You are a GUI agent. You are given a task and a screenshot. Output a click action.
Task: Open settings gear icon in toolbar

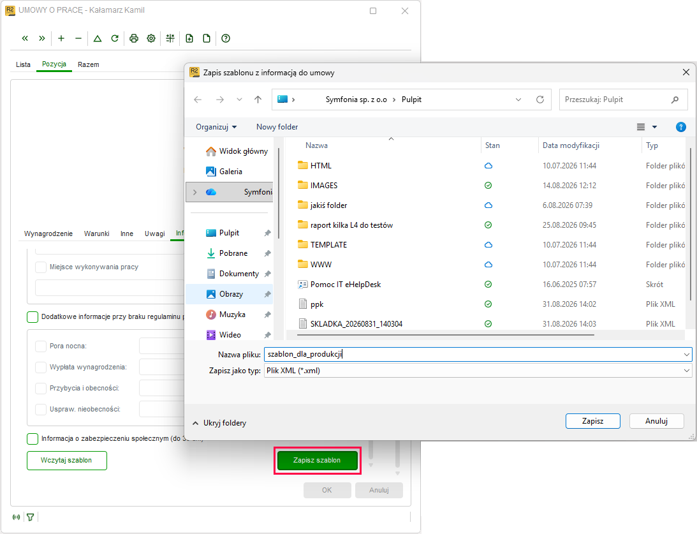point(151,38)
